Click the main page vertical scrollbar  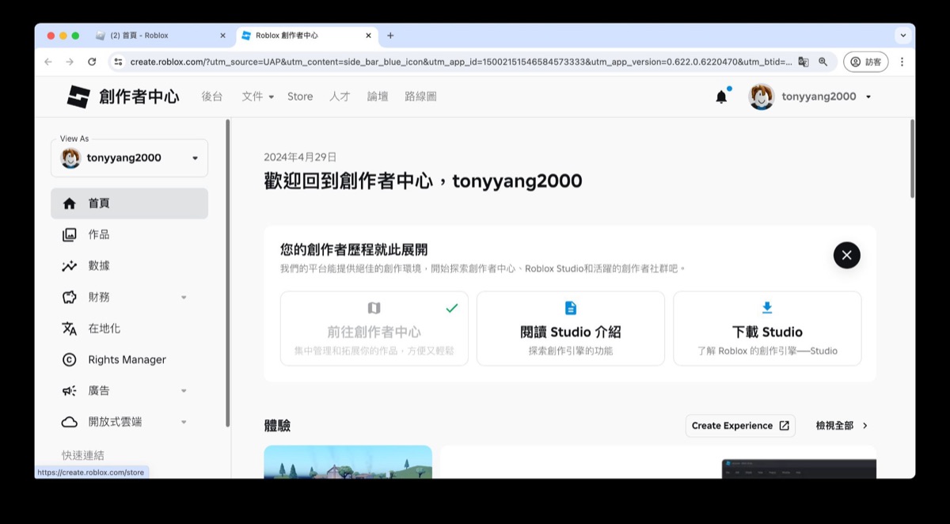912,158
